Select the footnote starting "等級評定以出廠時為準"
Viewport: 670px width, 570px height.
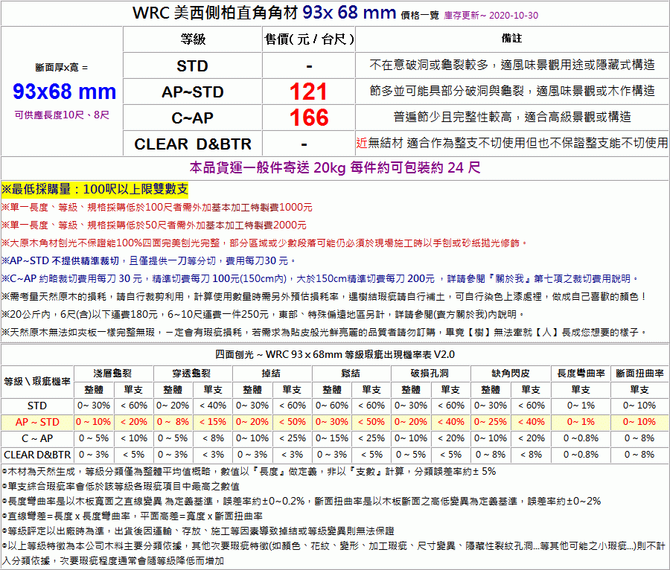198,531
